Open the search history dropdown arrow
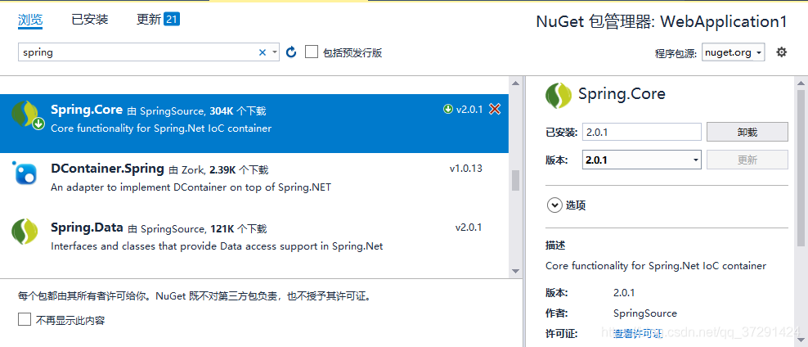This screenshot has height=347, width=808. pyautogui.click(x=275, y=52)
